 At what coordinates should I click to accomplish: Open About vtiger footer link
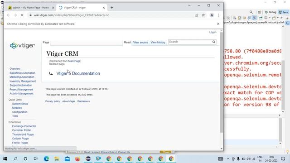(x=68, y=101)
